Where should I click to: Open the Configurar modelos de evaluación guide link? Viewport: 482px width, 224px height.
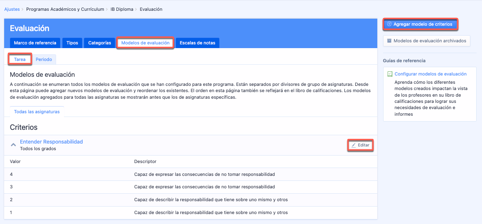click(430, 74)
